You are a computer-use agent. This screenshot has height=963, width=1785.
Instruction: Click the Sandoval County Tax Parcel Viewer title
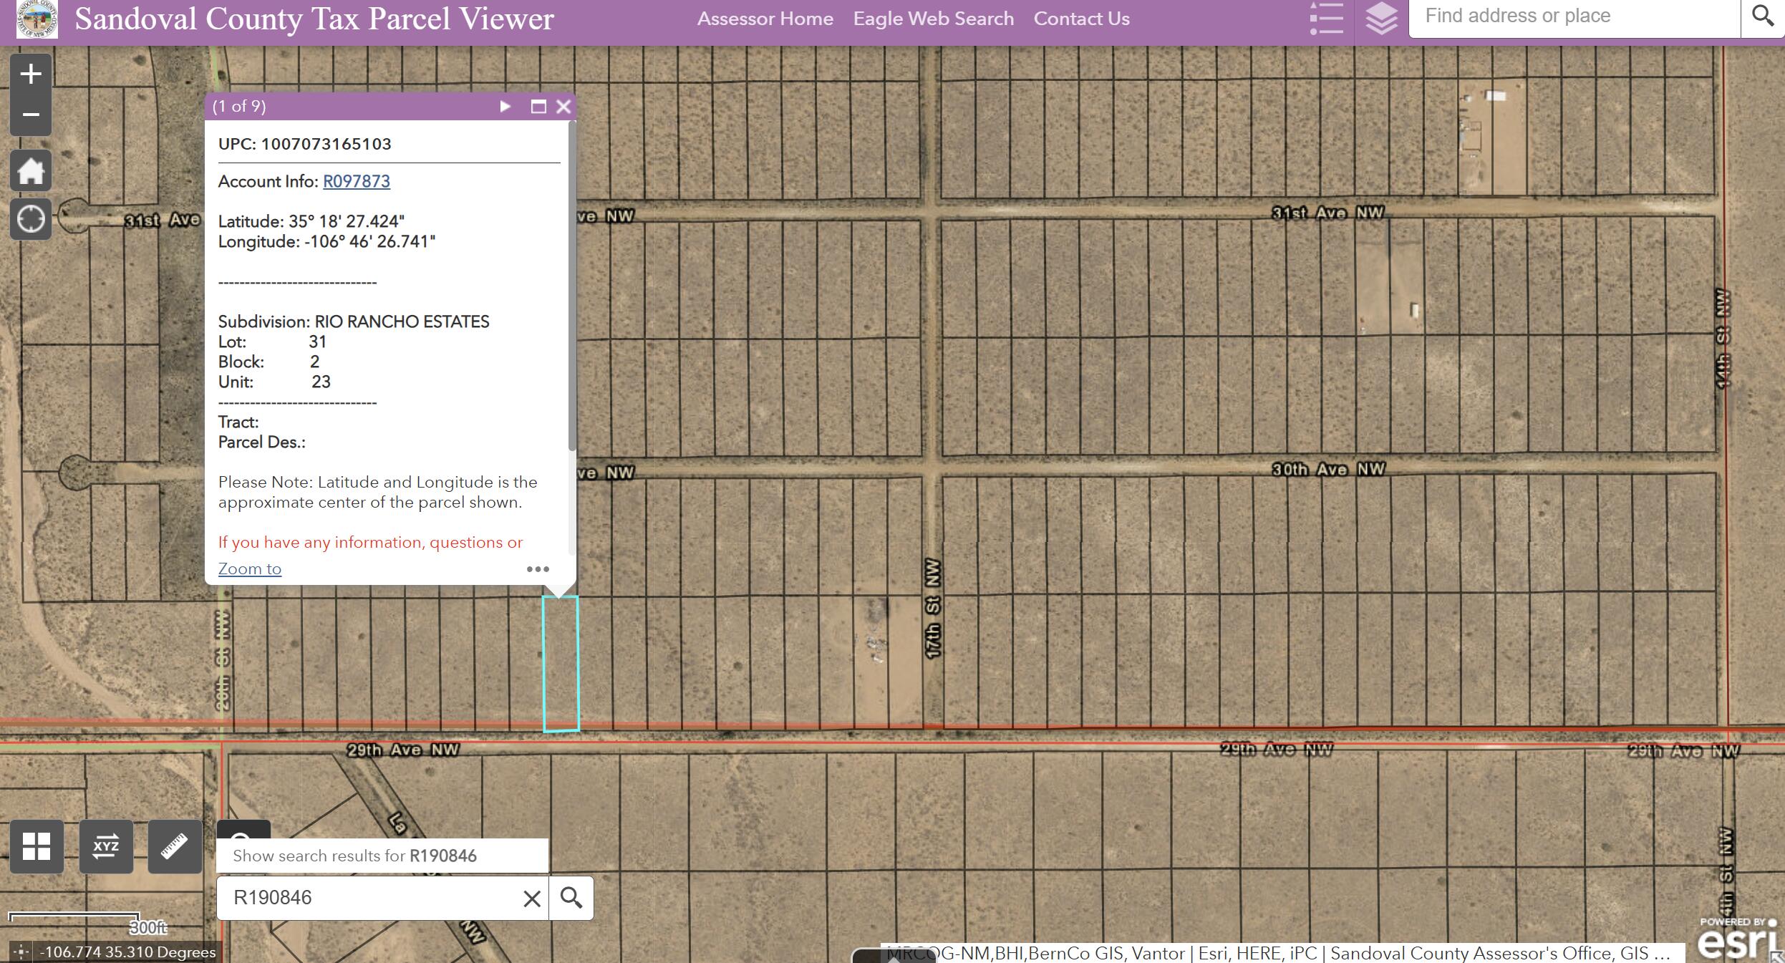coord(314,19)
